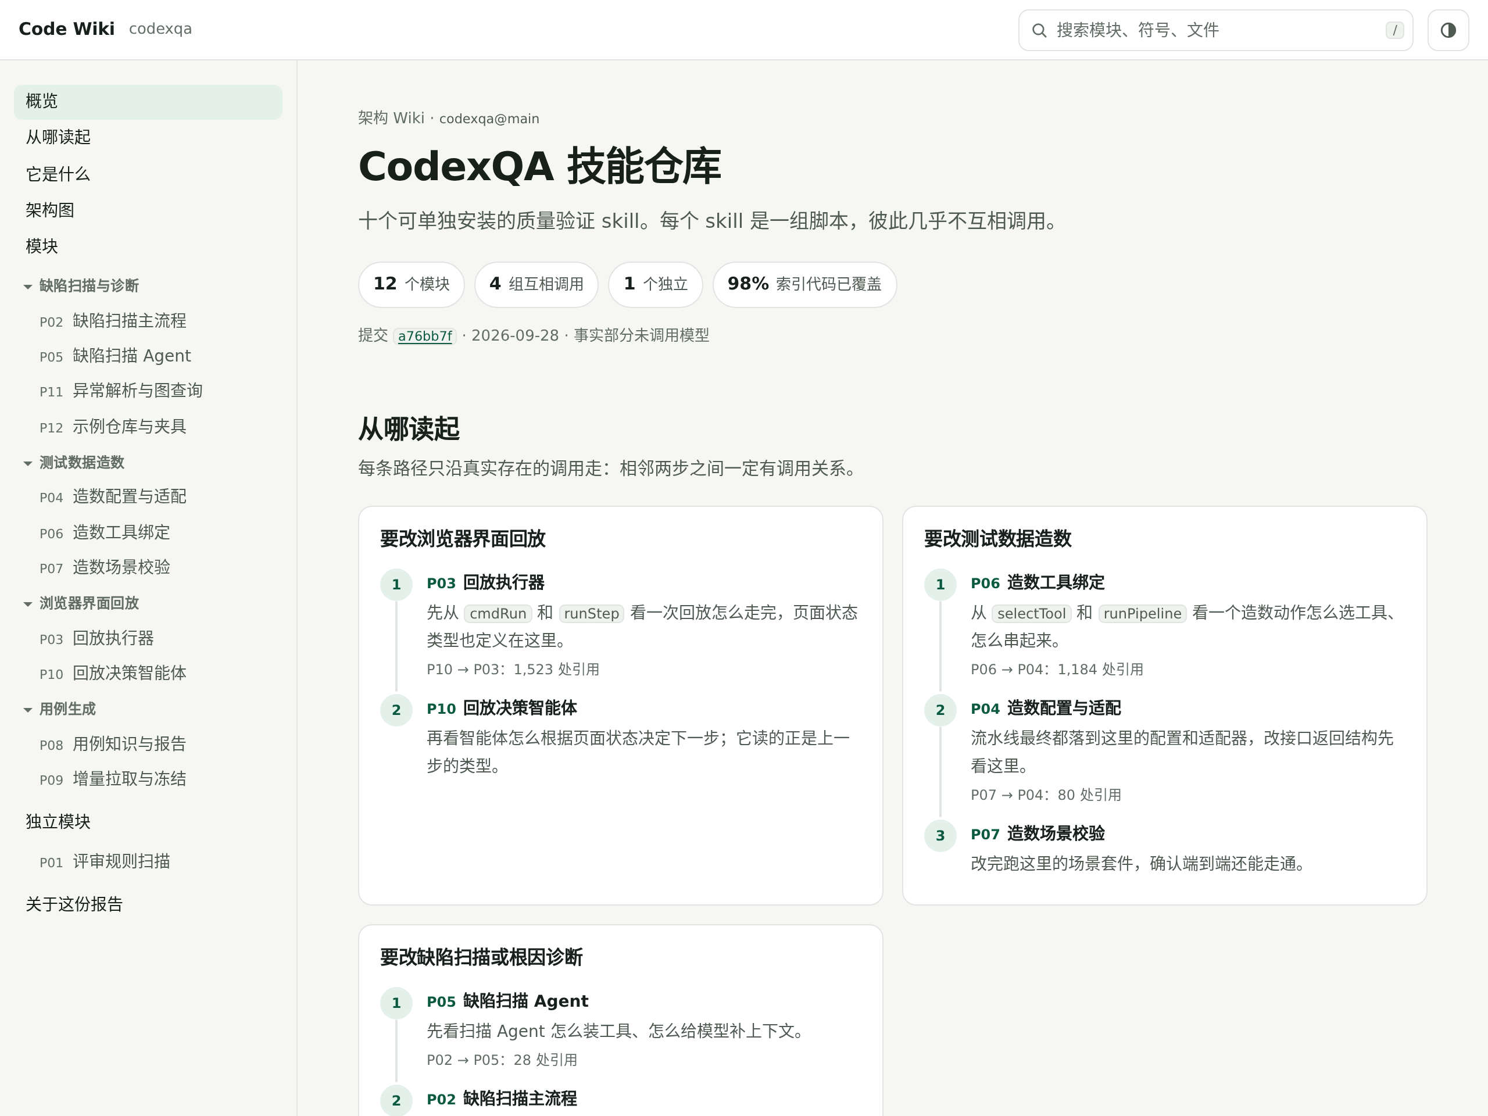Collapse the 浏览器界面回放 group
1488x1116 pixels.
tap(81, 603)
